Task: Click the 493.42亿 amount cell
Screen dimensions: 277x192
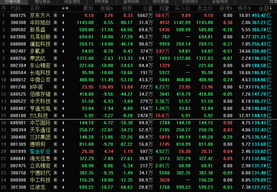Action: coord(261,16)
